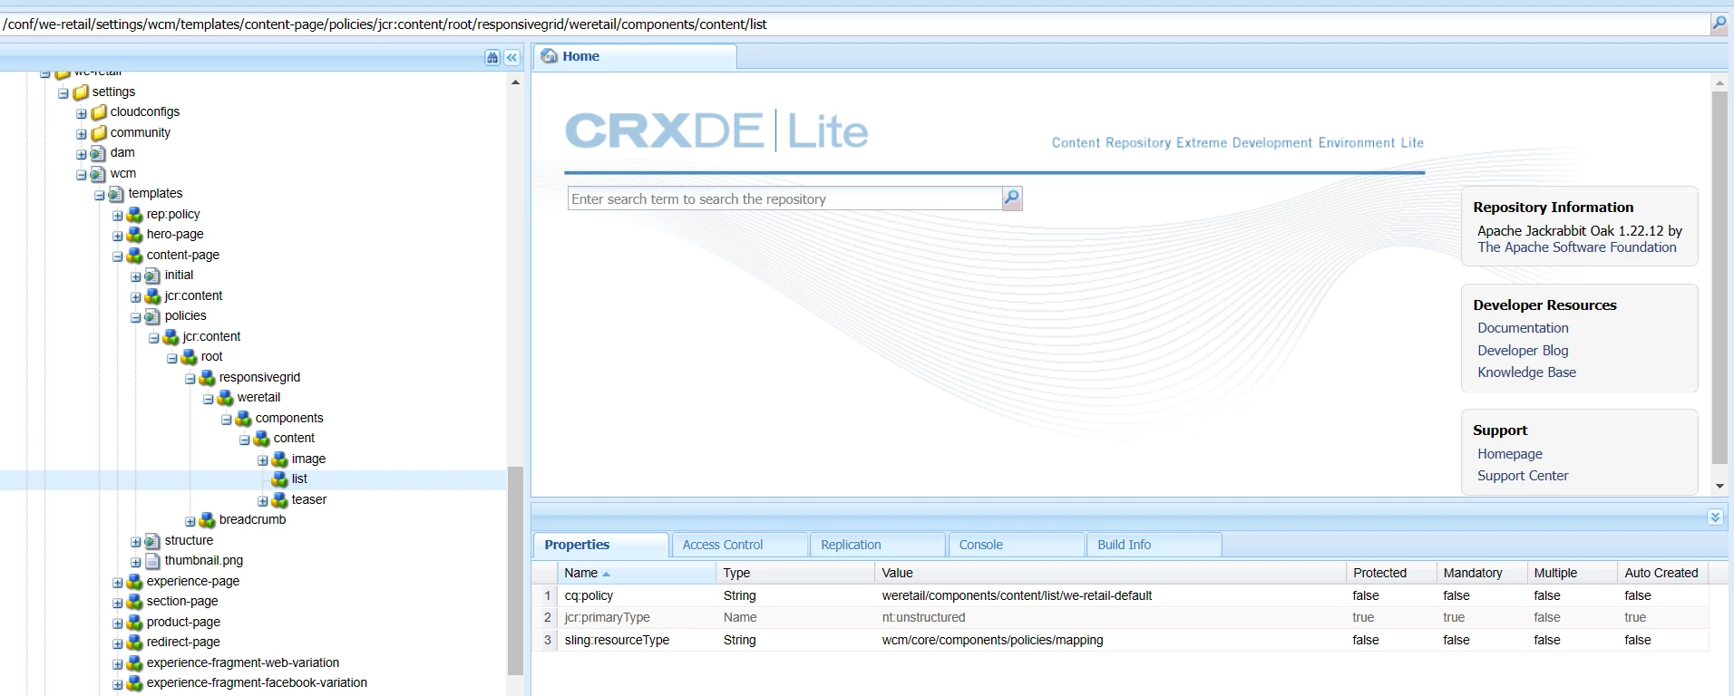
Task: Click the policies node icon
Action: pos(152,316)
